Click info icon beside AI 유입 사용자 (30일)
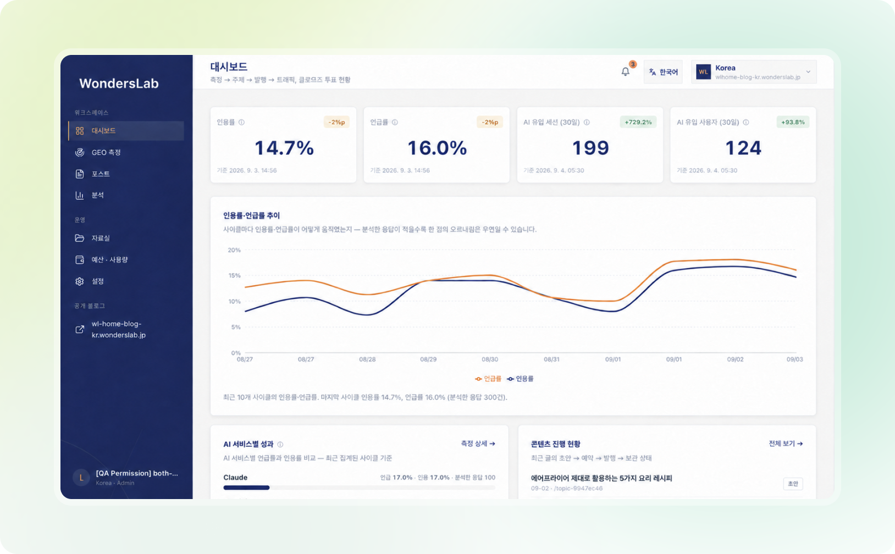 746,122
